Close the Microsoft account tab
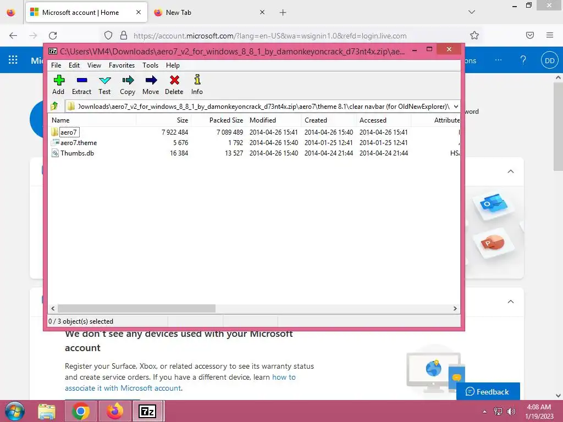563x422 pixels. (139, 12)
